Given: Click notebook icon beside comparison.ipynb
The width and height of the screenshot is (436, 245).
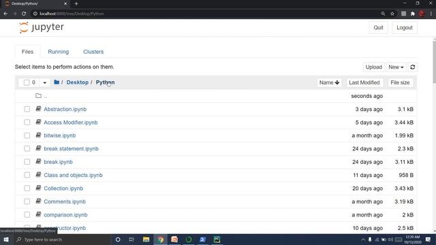Looking at the screenshot, I should coord(38,214).
